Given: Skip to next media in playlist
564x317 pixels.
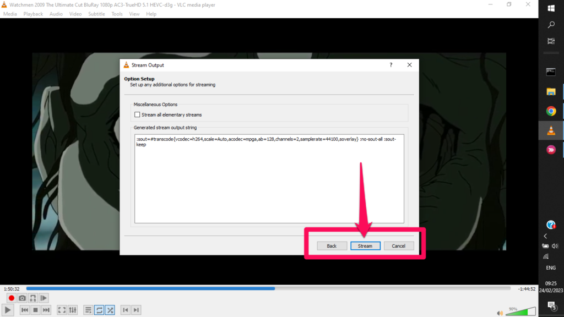Looking at the screenshot, I should click(46, 310).
